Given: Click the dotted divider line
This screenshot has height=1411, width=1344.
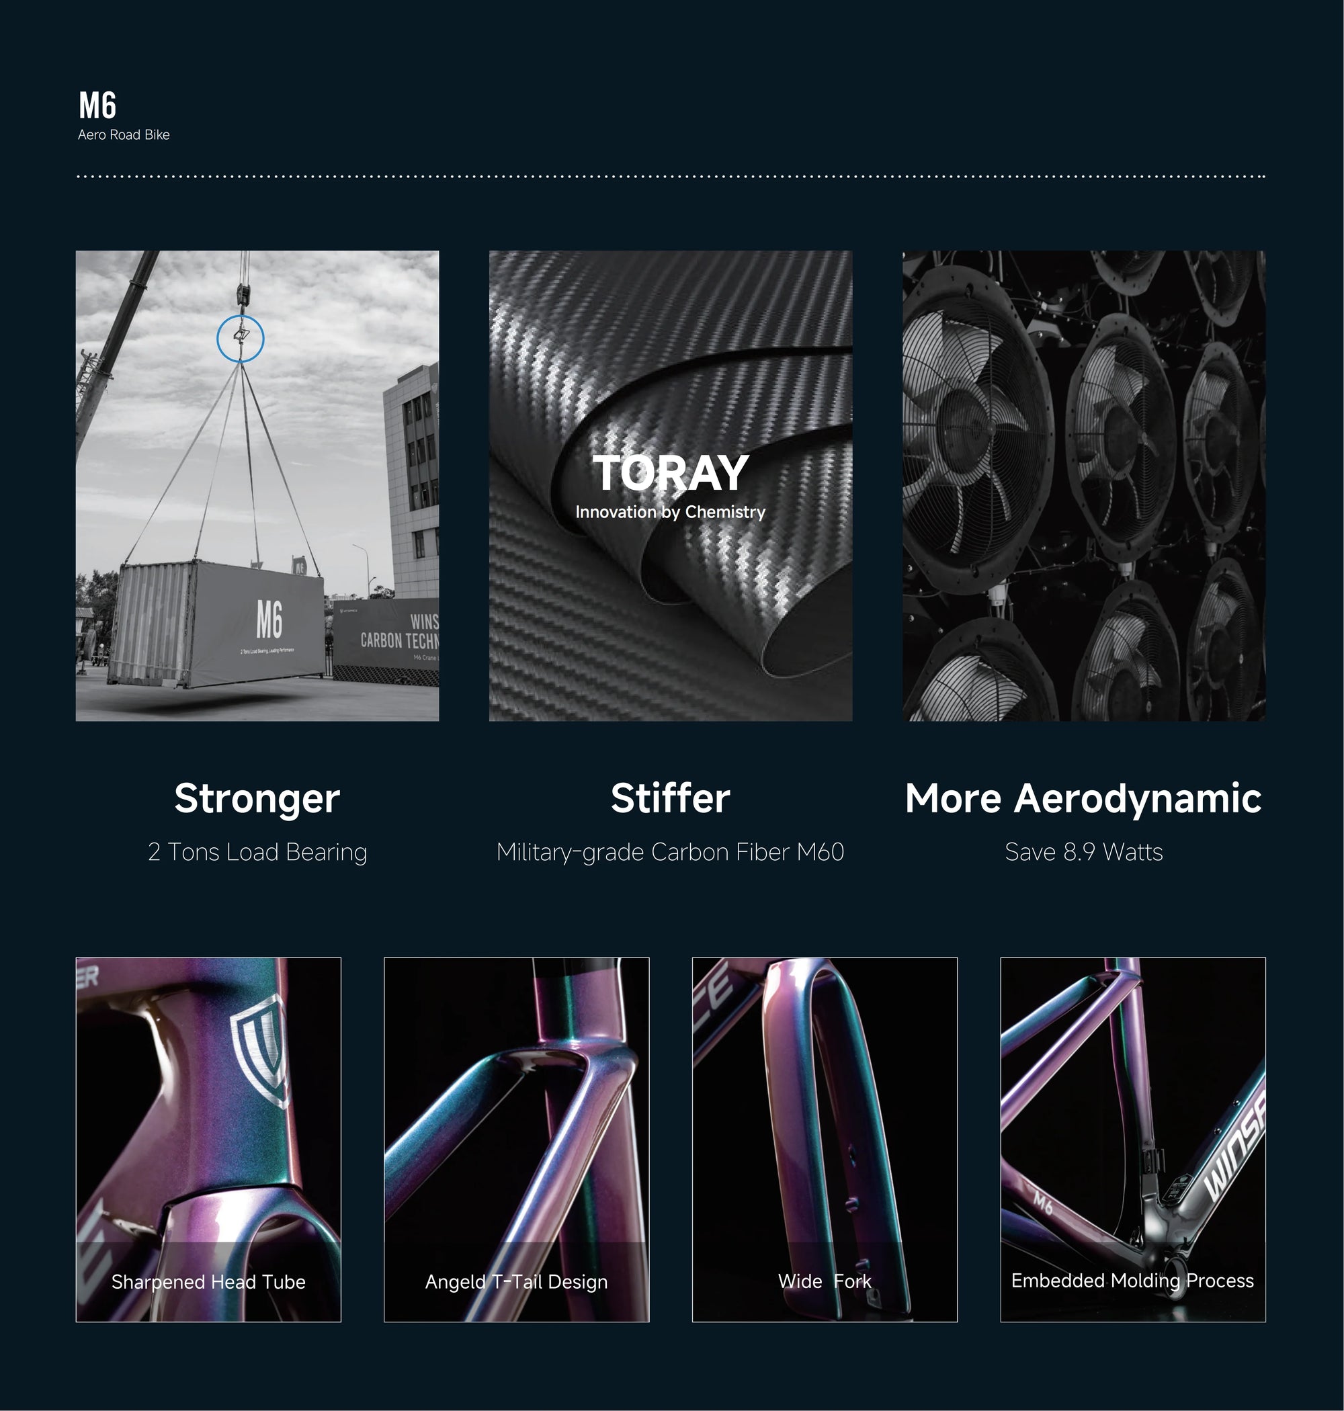Looking at the screenshot, I should pos(671,176).
